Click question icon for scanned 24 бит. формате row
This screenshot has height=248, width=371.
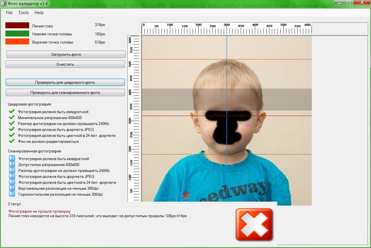12,182
